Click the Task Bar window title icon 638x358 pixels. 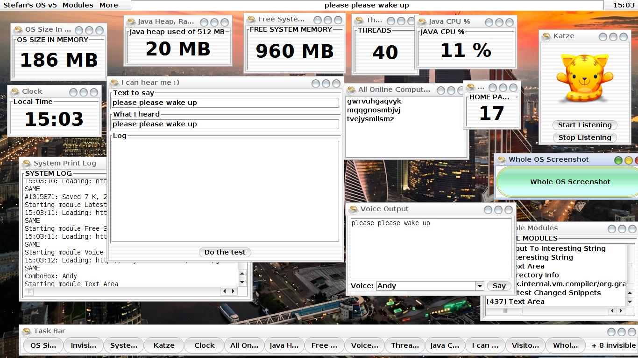point(26,331)
